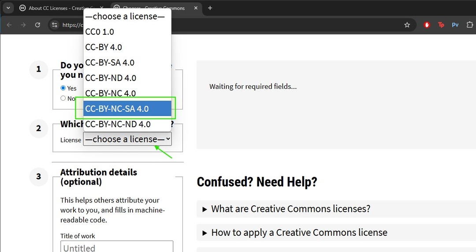The width and height of the screenshot is (476, 252).
Task: Reload the page with refresh icon
Action: pyautogui.click(x=37, y=25)
